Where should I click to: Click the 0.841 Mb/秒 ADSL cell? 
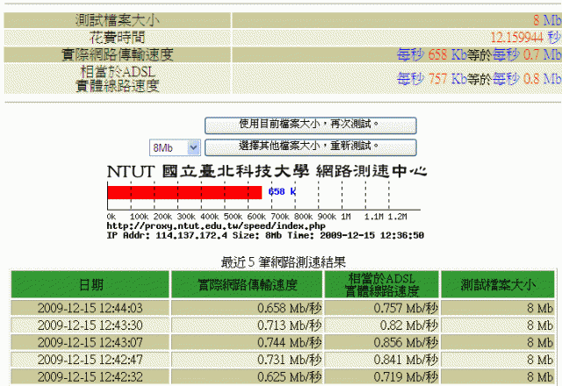[382, 360]
